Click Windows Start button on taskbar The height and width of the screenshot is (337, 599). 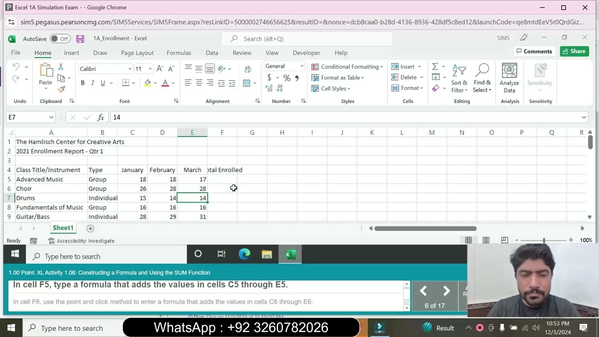coord(11,328)
